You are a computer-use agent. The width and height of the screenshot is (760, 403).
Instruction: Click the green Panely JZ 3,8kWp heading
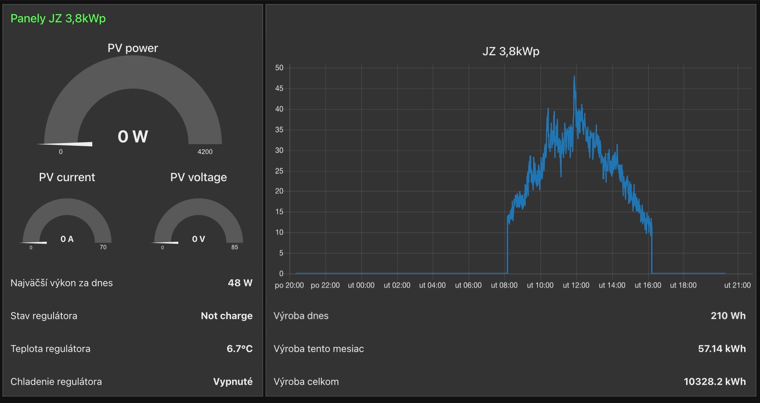[58, 19]
